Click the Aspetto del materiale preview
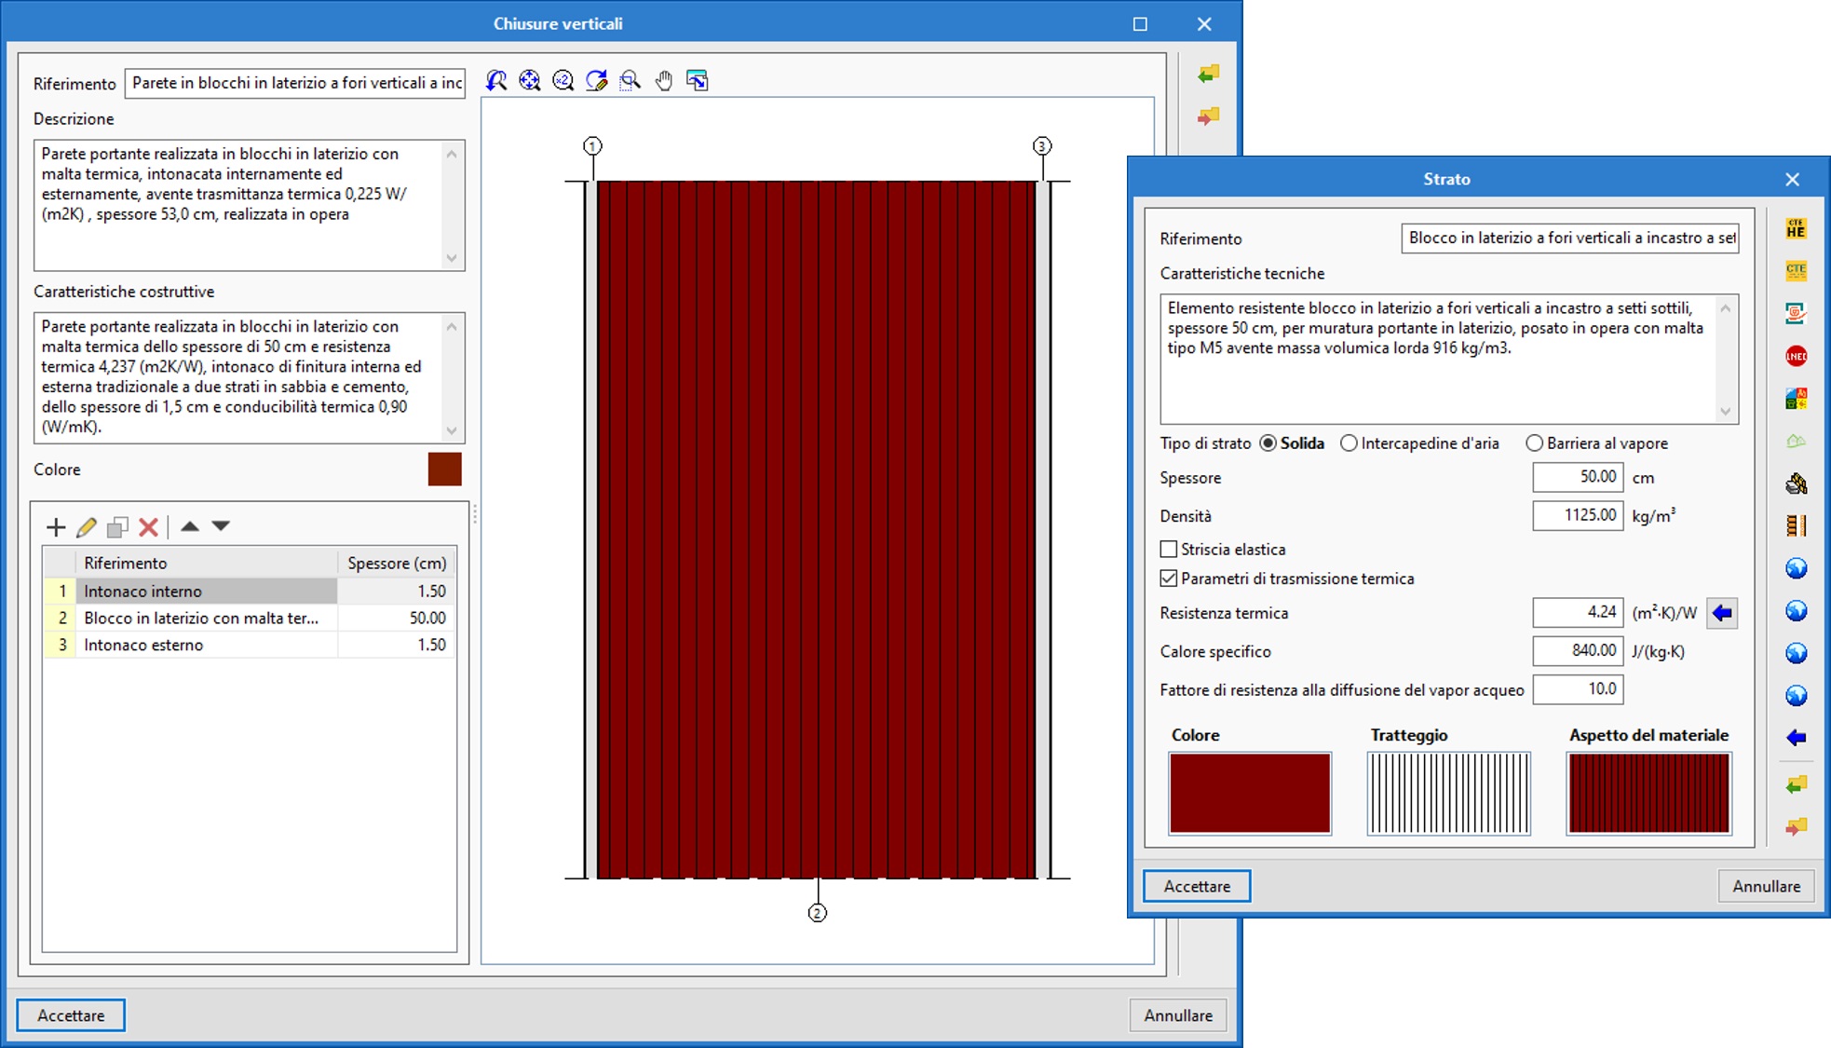The image size is (1831, 1048). pos(1648,793)
